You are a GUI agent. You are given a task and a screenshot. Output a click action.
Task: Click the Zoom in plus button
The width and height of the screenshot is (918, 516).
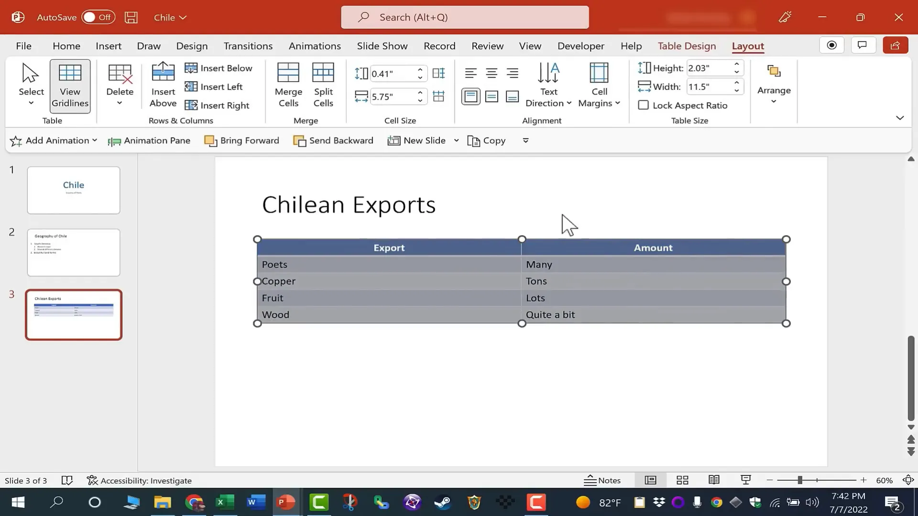point(863,480)
